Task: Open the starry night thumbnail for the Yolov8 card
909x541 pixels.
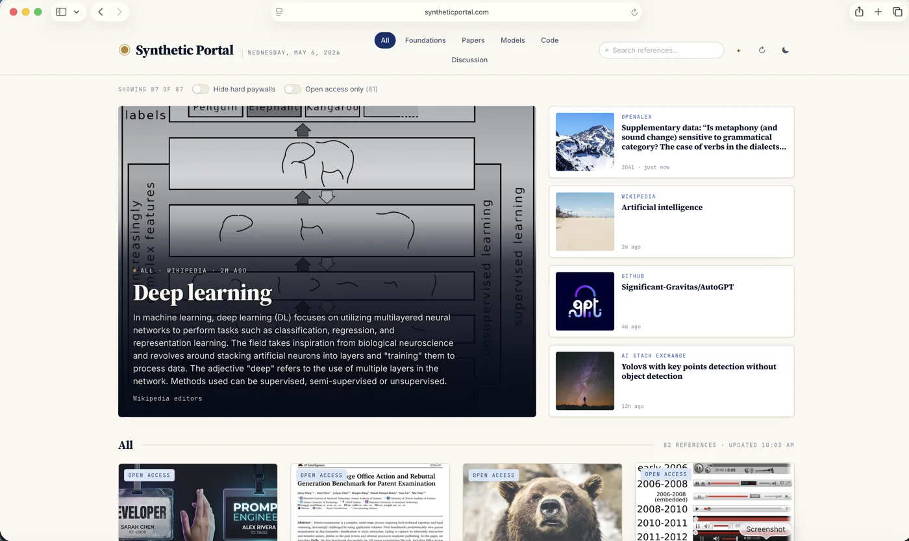Action: tap(585, 381)
